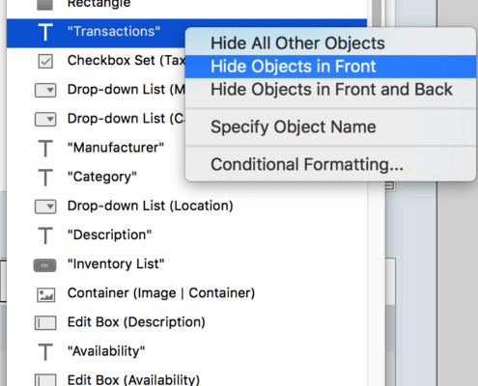Select Container (Image | Container) row
This screenshot has height=386, width=478.
(x=186, y=293)
